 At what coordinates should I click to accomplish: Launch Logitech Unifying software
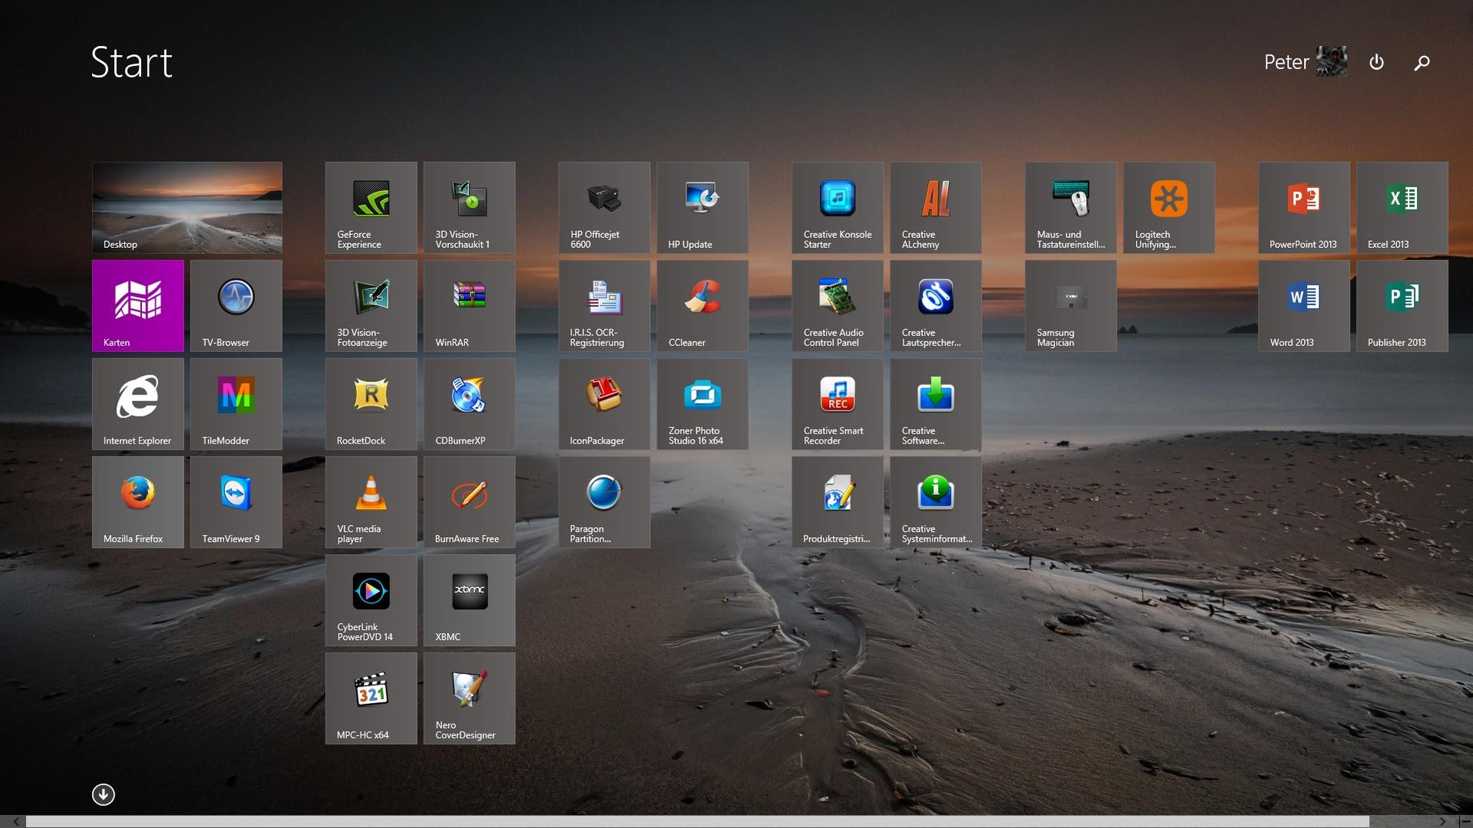pos(1170,207)
